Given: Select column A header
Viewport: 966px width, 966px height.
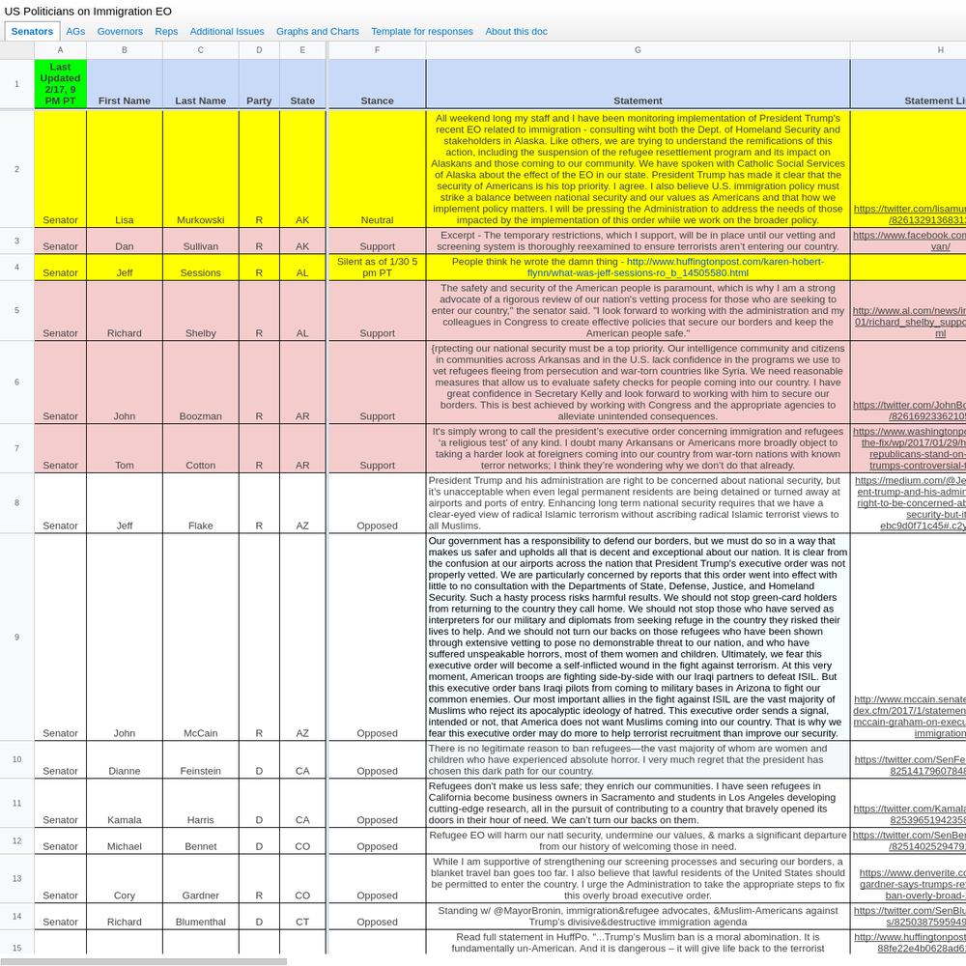Looking at the screenshot, I should [60, 50].
